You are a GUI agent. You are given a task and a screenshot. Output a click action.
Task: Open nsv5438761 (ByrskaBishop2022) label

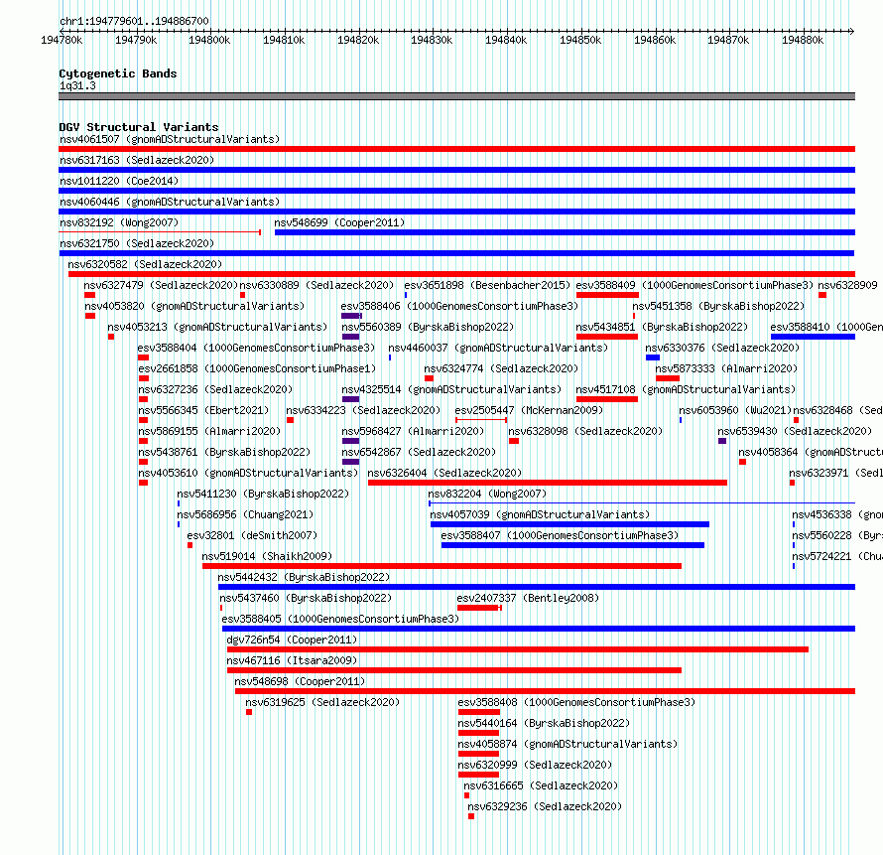click(x=224, y=452)
